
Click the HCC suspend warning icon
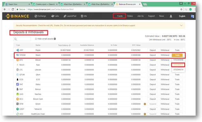tap(145, 114)
